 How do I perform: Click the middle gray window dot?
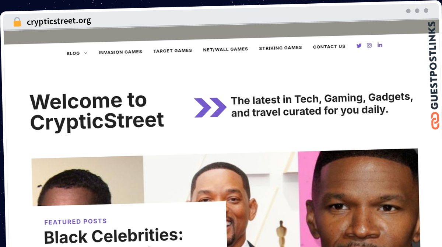(x=417, y=11)
